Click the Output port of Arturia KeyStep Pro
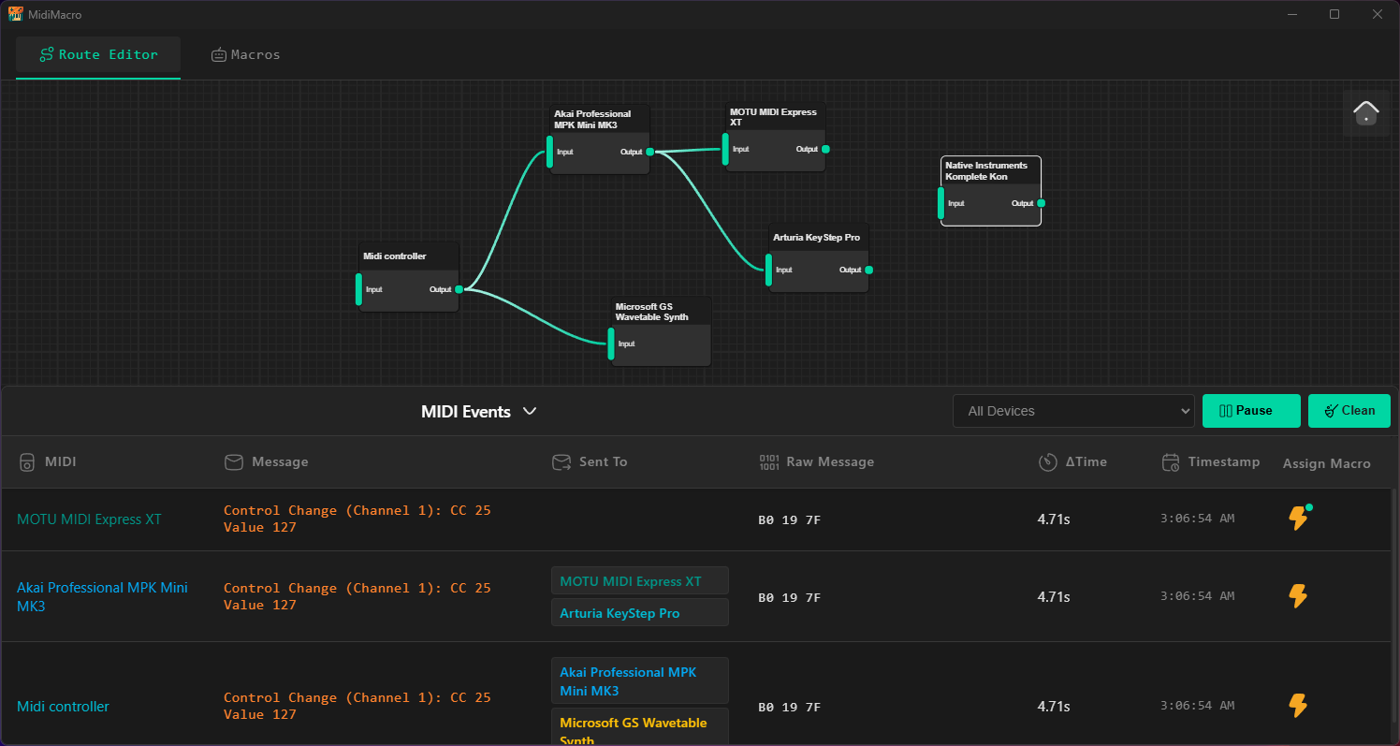Viewport: 1400px width, 746px height. pos(868,270)
